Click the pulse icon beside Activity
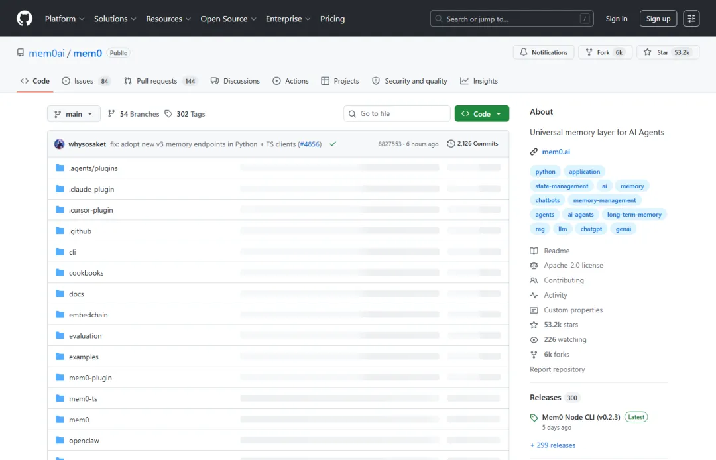This screenshot has height=460, width=716. coord(534,295)
